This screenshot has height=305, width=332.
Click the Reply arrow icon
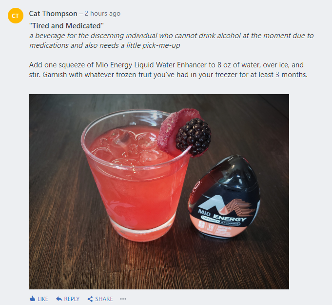(59, 299)
